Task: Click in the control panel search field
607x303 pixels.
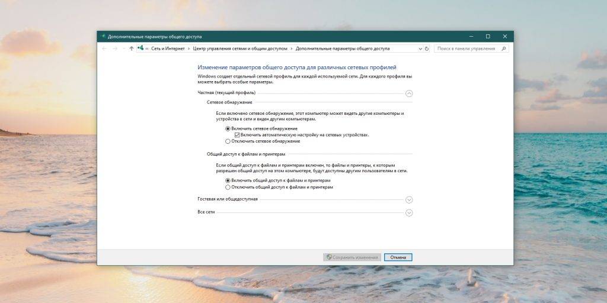Action: coord(465,49)
